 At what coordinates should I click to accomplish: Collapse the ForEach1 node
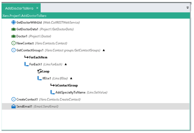coord(66,64)
